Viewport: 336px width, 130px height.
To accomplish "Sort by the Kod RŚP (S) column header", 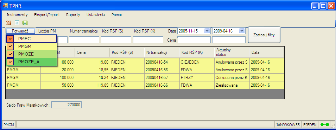I will (127, 52).
